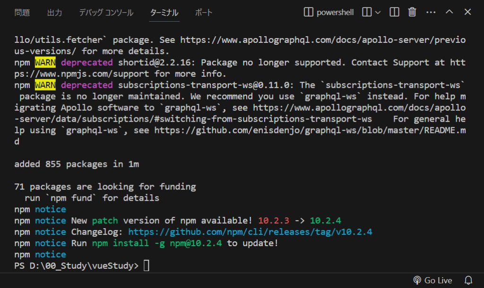Open the ポート tab
The height and width of the screenshot is (288, 484).
[x=204, y=13]
